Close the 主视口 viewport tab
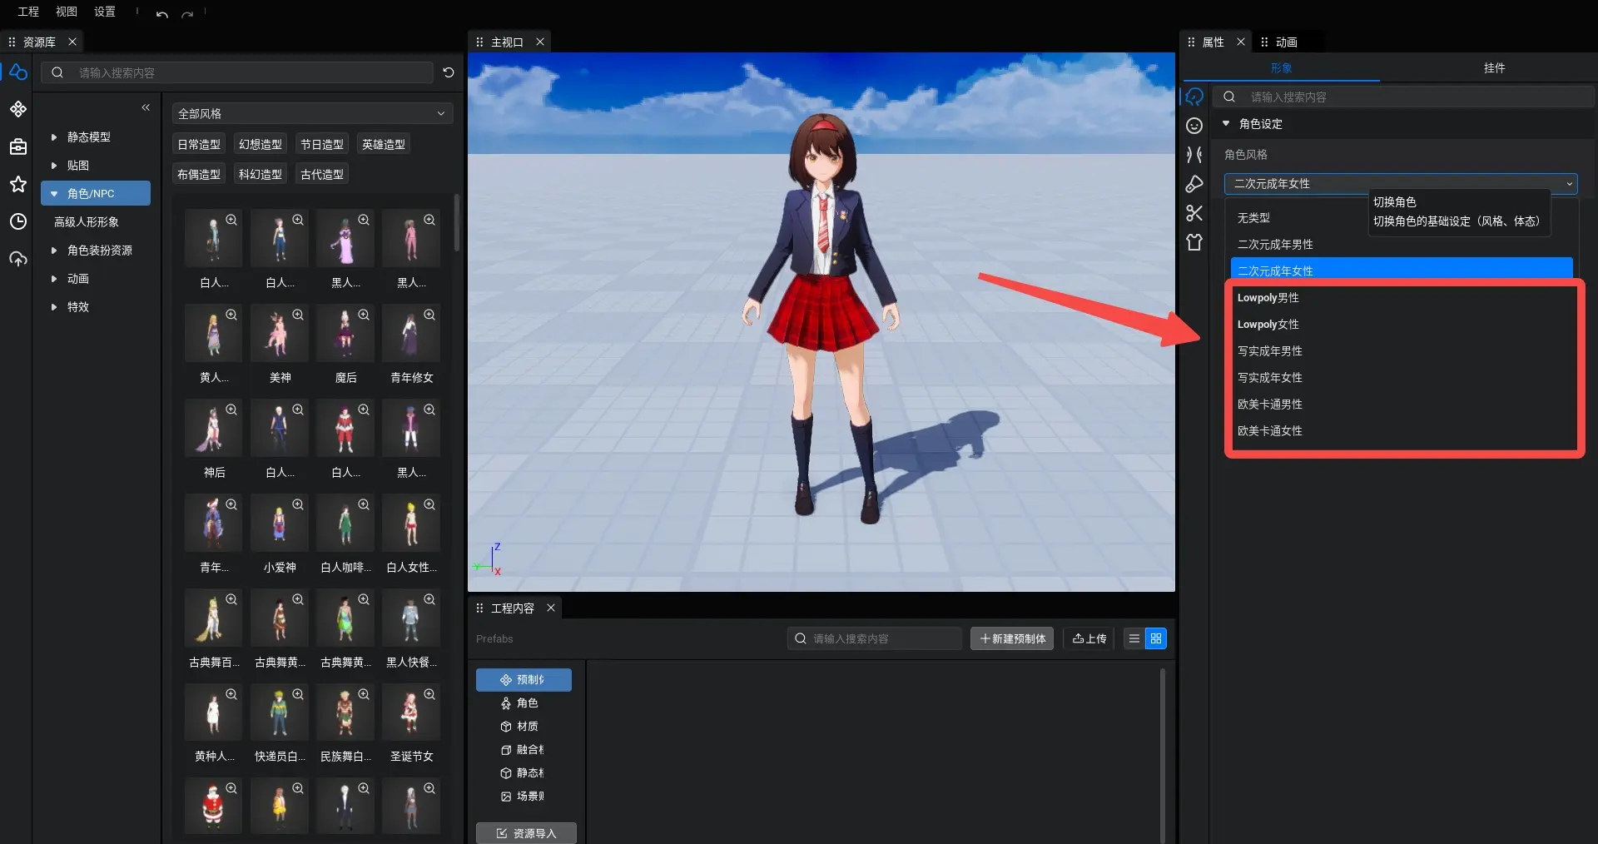The width and height of the screenshot is (1598, 844). click(x=540, y=42)
